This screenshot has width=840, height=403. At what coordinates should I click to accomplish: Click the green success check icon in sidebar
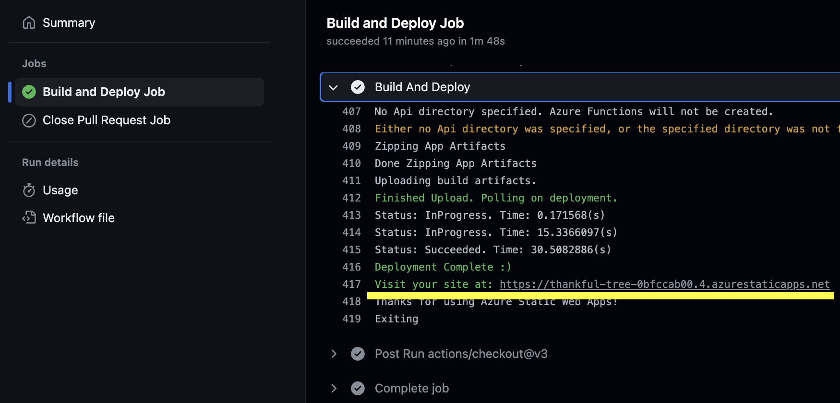(29, 92)
